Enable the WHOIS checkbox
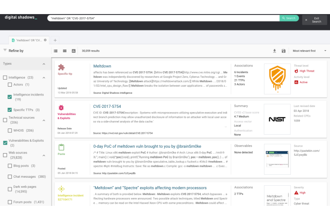Image resolution: width=330 pixels, height=220 pixels. (10, 131)
